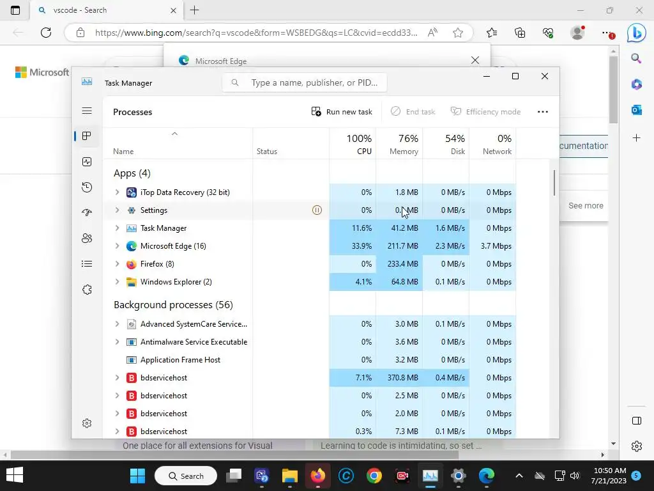This screenshot has height=491, width=654.
Task: Open App history page in sidebar
Action: click(87, 187)
